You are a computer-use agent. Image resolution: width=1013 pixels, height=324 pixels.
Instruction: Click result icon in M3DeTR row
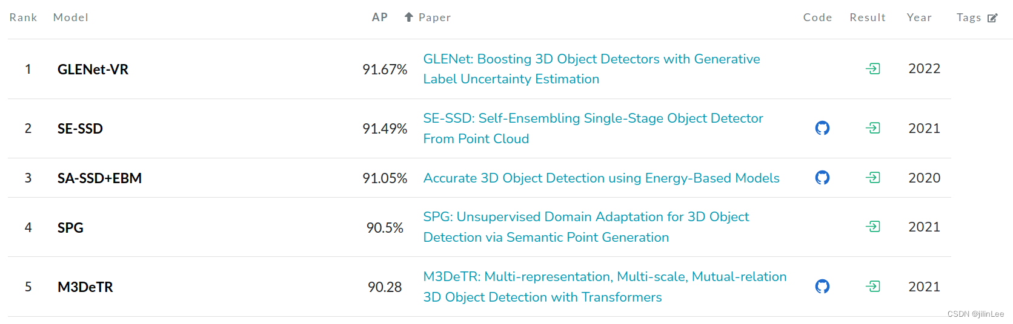point(873,287)
